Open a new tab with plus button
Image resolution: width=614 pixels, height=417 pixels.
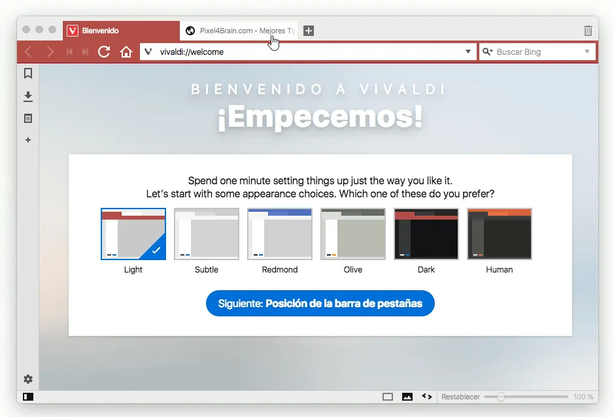tap(309, 31)
